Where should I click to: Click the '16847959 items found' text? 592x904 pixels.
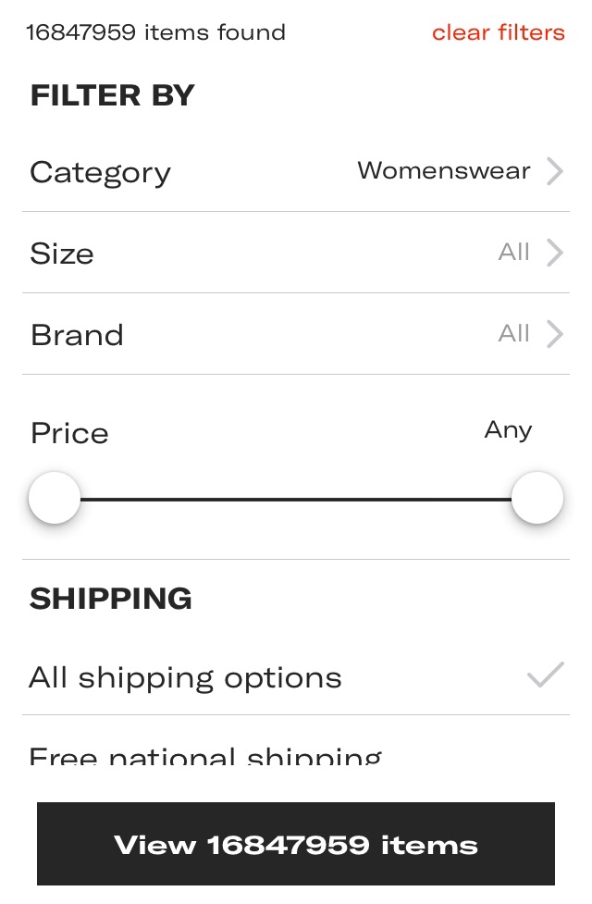coord(155,32)
